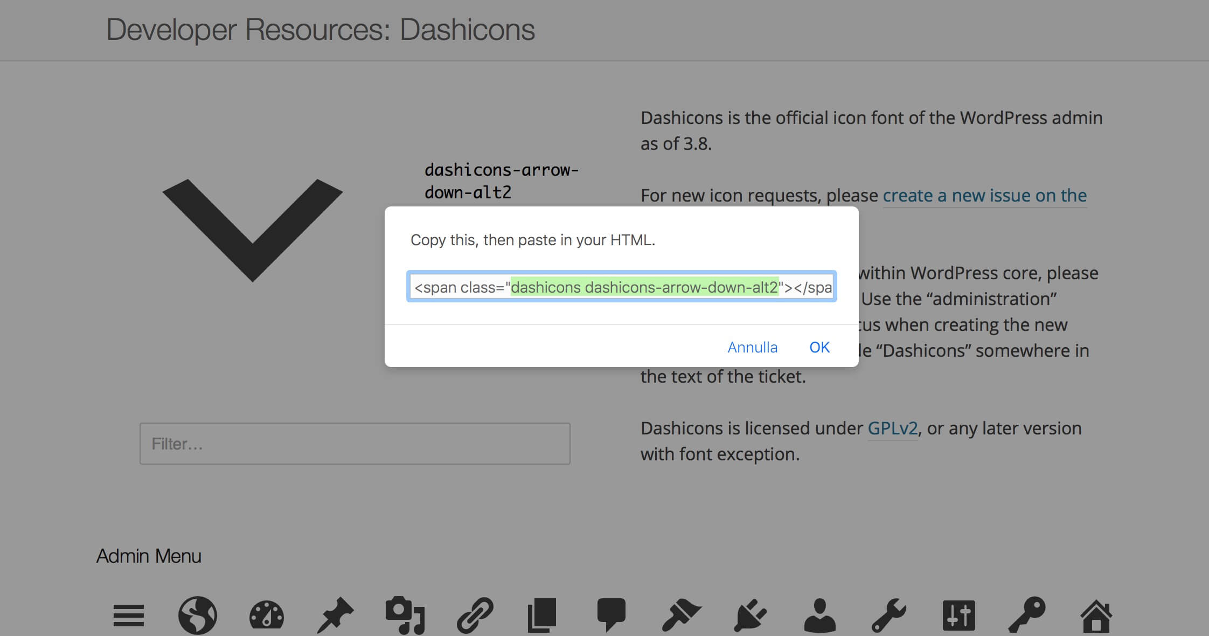Open the 'create a new issue on the' link
1209x636 pixels.
click(x=985, y=195)
